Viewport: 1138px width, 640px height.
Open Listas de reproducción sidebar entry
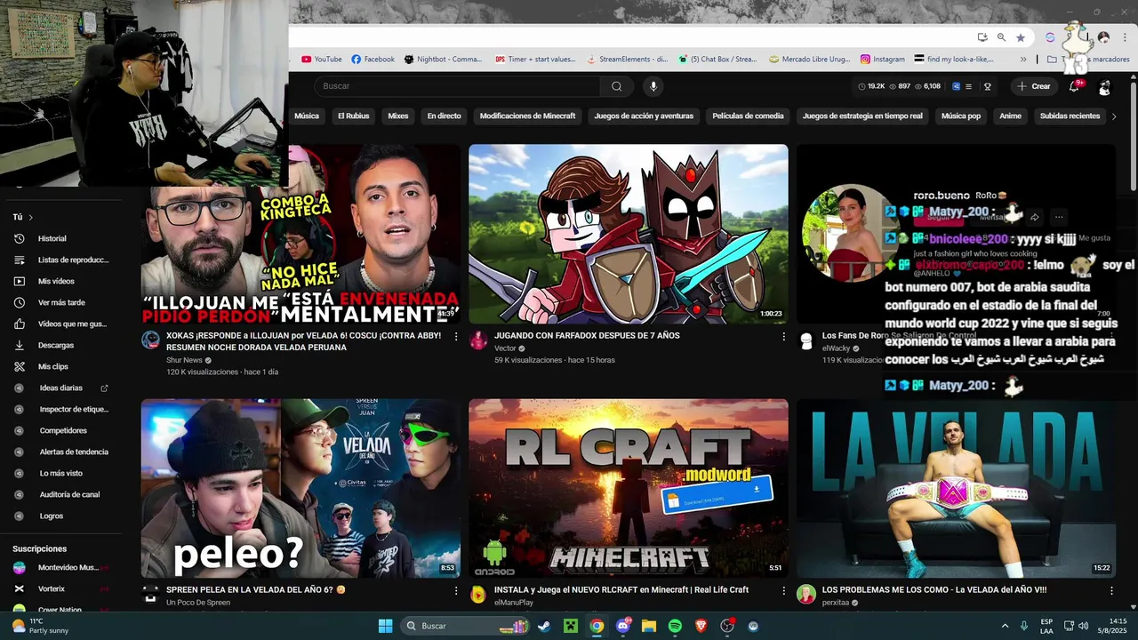[x=62, y=260]
